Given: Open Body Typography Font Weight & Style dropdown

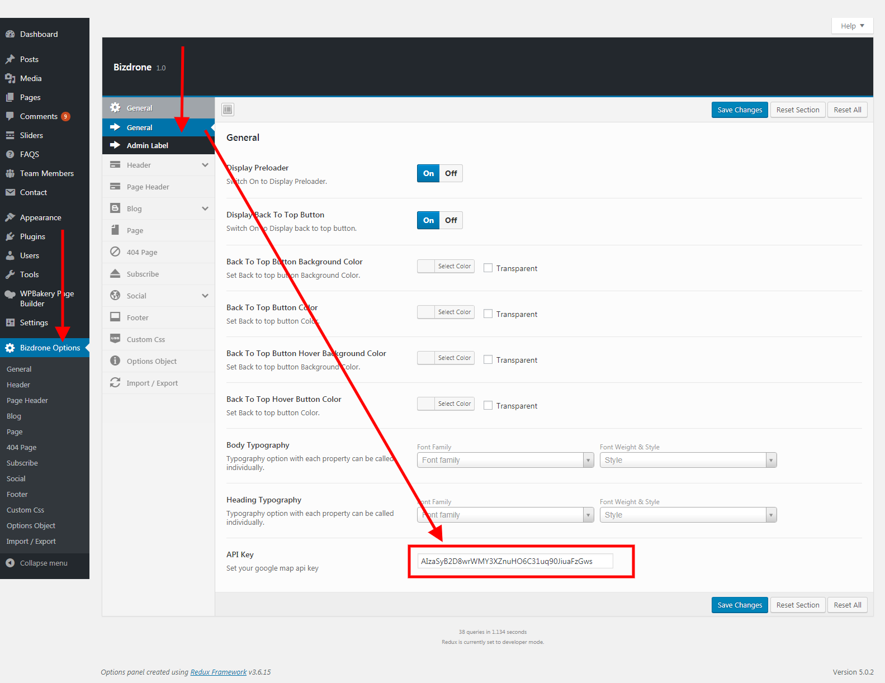Looking at the screenshot, I should pyautogui.click(x=688, y=460).
